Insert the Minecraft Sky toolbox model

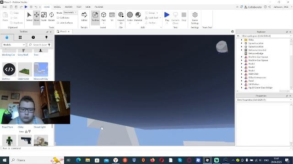41,69
